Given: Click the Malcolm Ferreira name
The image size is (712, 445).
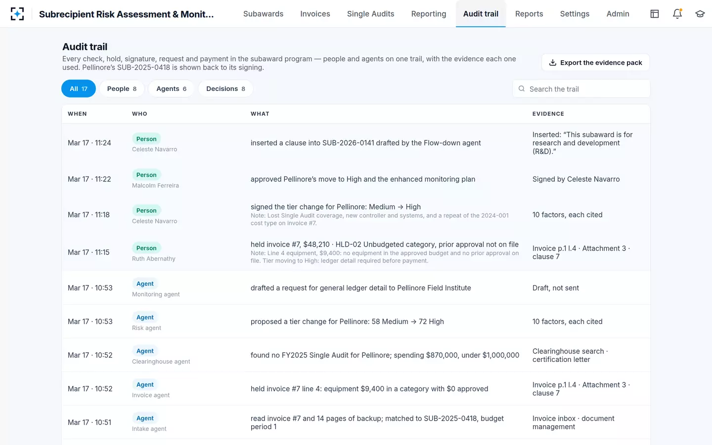Looking at the screenshot, I should (155, 185).
